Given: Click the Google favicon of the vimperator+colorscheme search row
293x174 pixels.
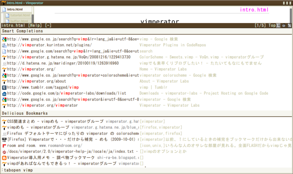Looking at the screenshot, I should (x=4, y=75).
